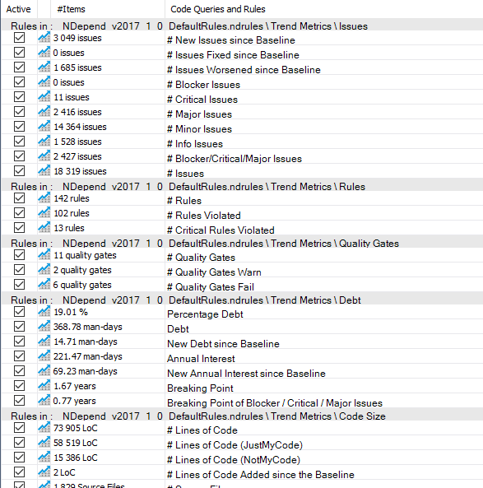This screenshot has width=483, height=488.
Task: Click trend icon next to 142 rules
Action: pos(44,198)
